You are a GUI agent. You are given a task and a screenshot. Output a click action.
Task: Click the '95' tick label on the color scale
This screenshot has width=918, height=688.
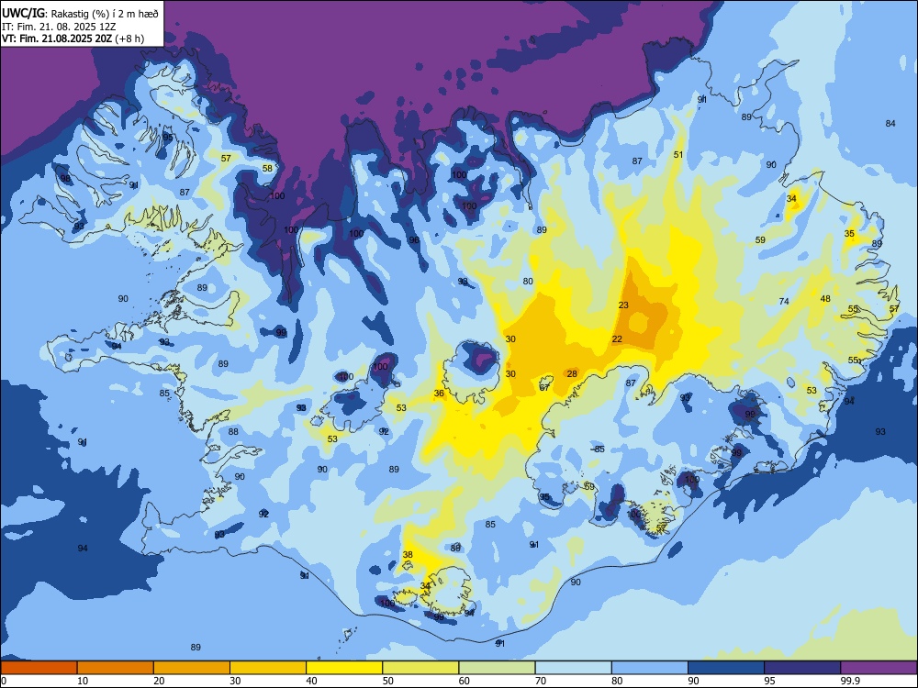770,681
